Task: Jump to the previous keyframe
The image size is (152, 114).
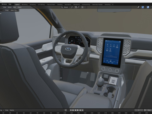Action: tap(73, 110)
